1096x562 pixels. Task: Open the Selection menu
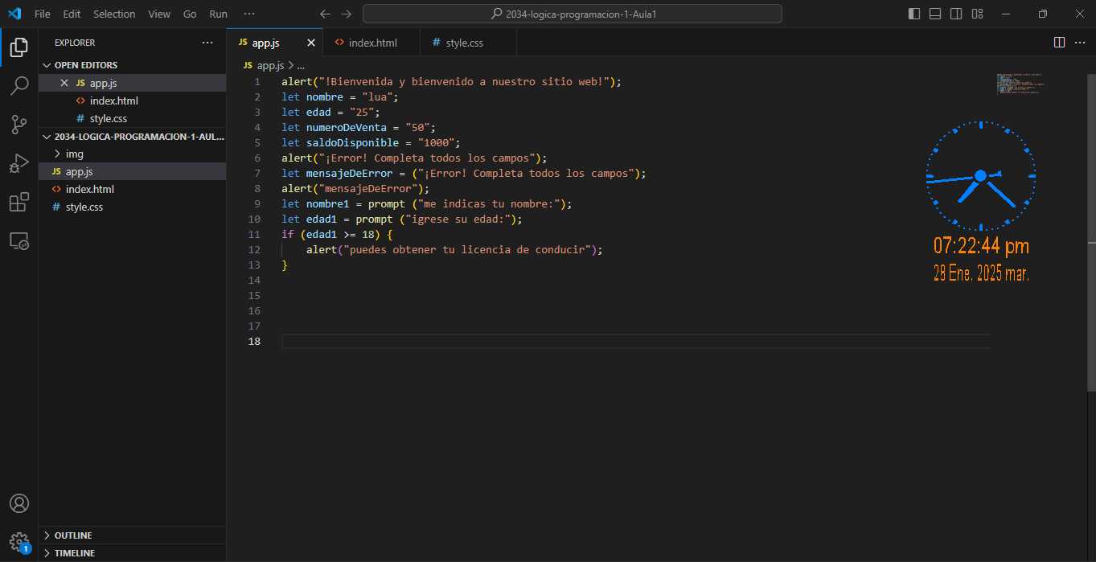coord(114,14)
